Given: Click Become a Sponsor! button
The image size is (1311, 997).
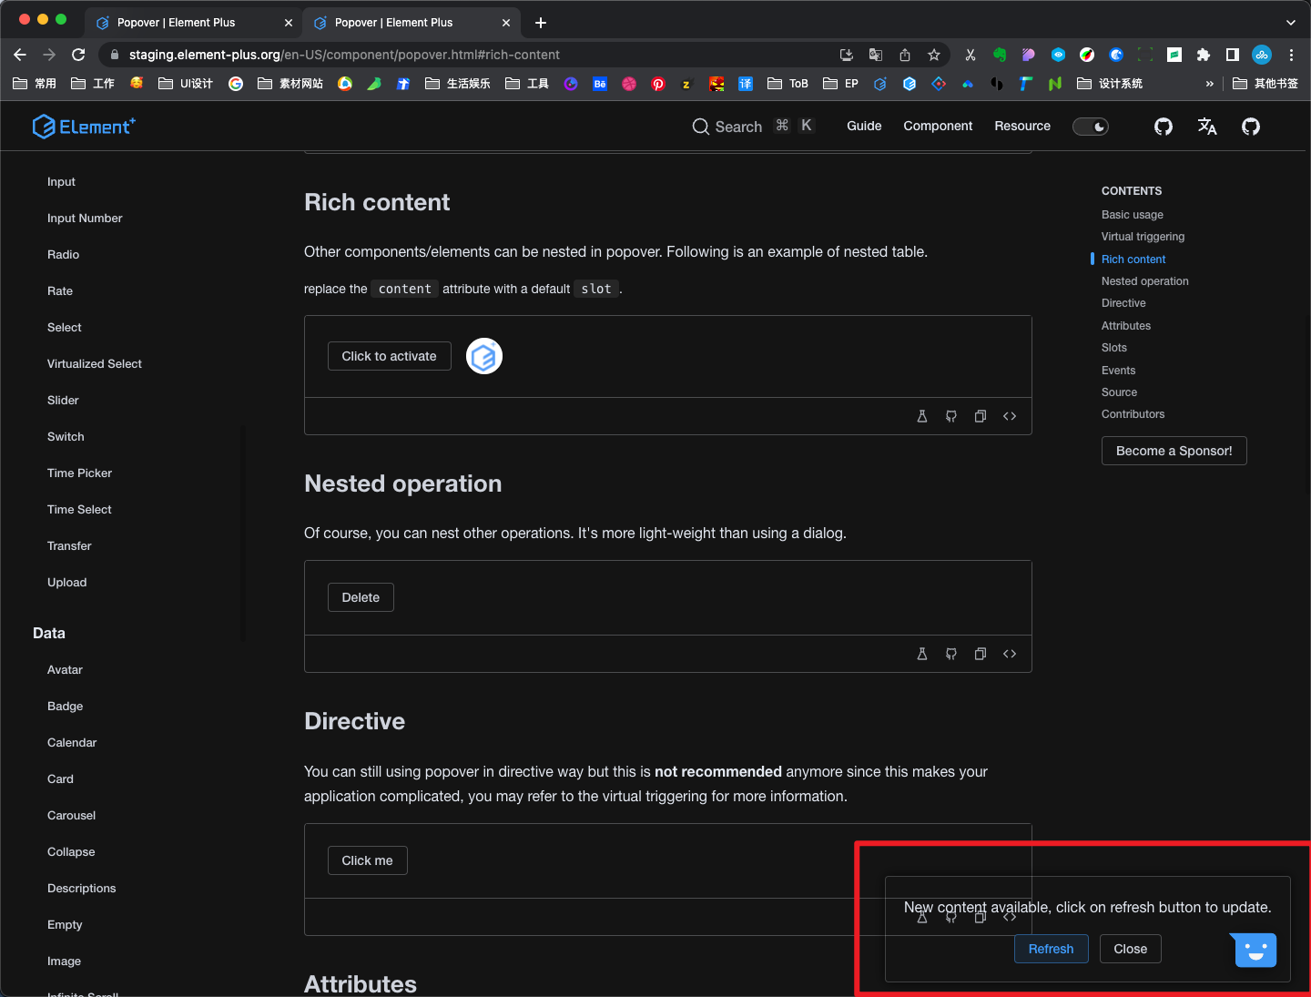Looking at the screenshot, I should pos(1174,451).
